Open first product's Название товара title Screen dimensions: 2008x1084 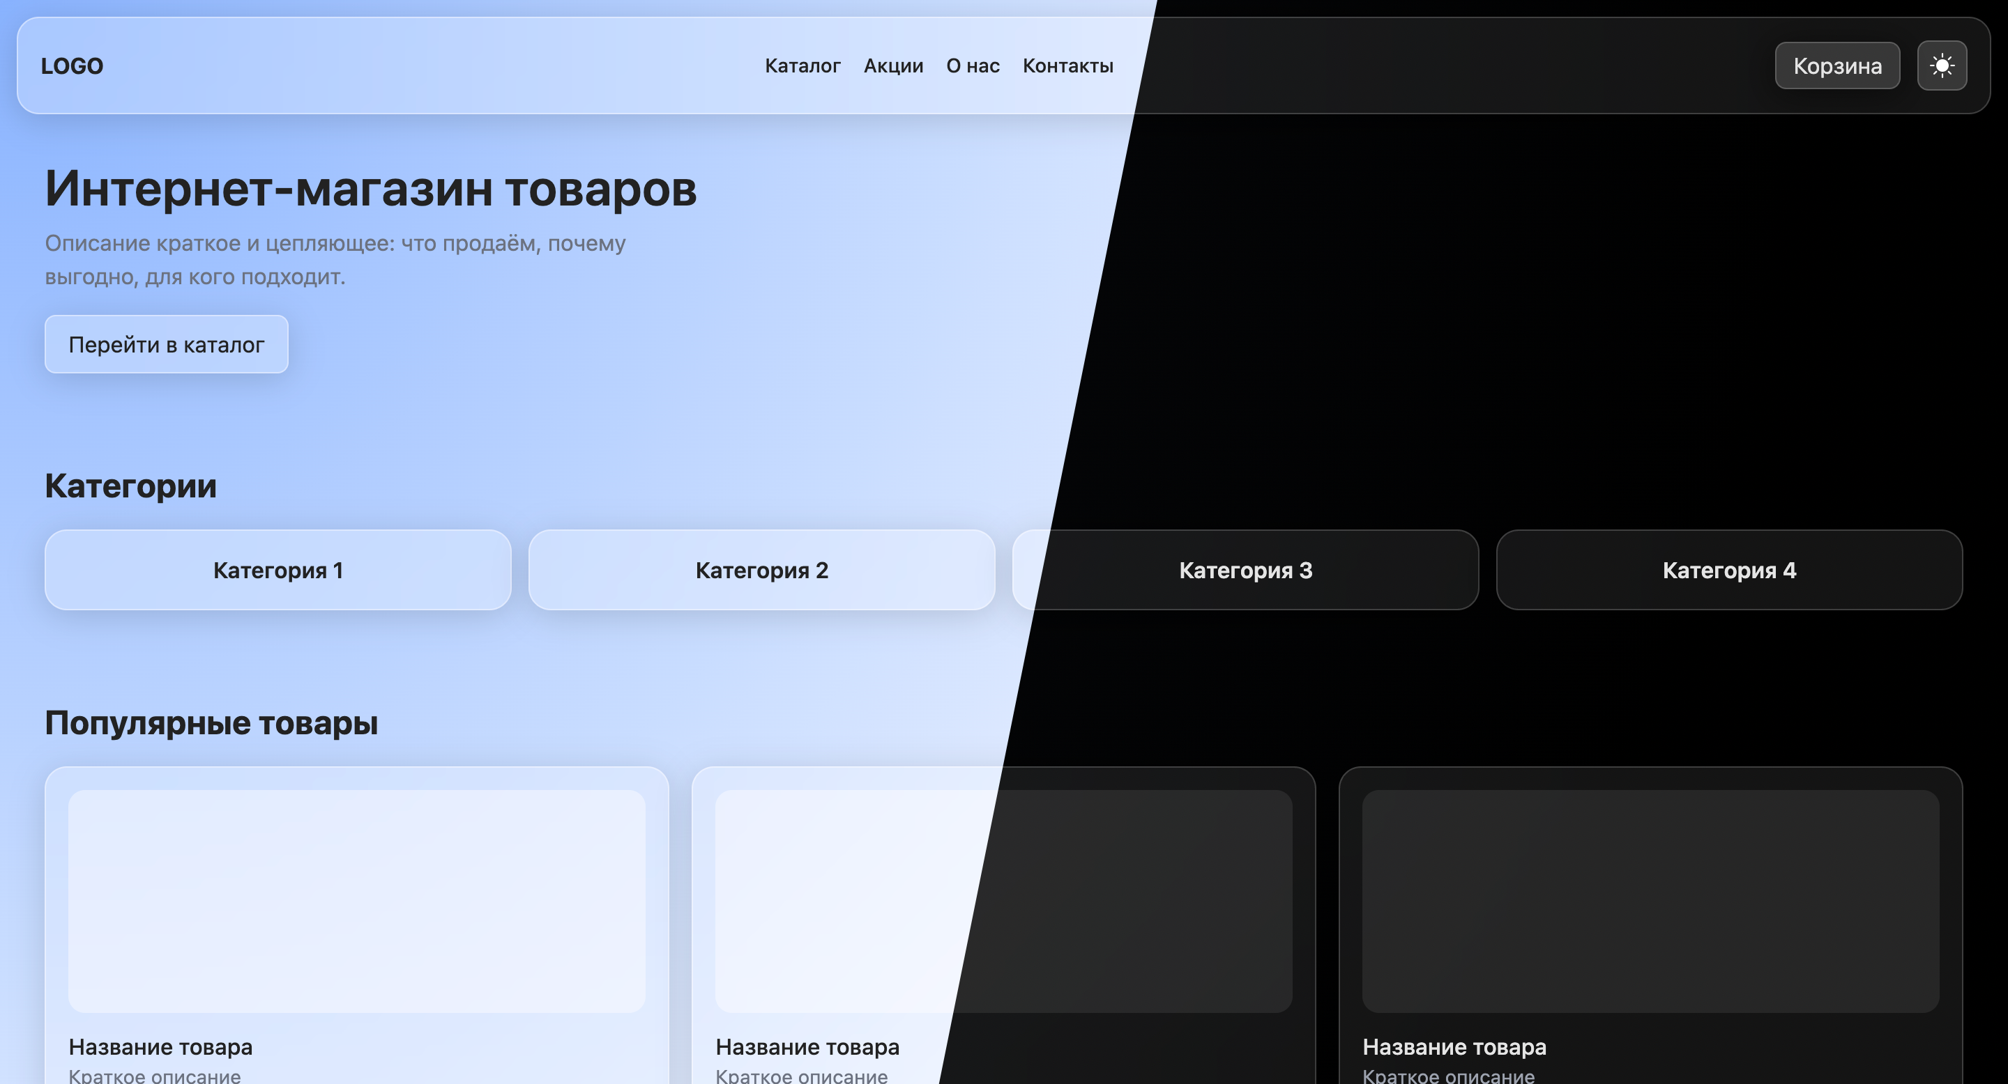[x=160, y=1046]
